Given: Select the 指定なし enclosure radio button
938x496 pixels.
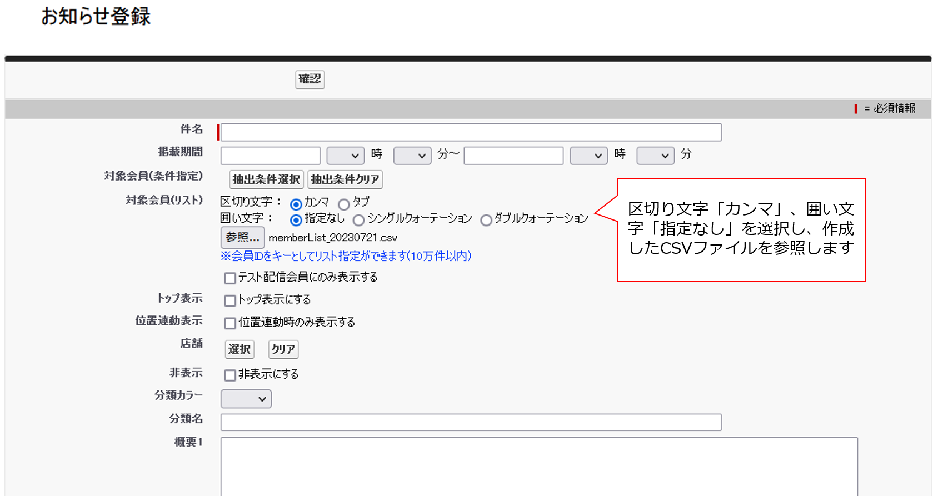Looking at the screenshot, I should point(296,221).
